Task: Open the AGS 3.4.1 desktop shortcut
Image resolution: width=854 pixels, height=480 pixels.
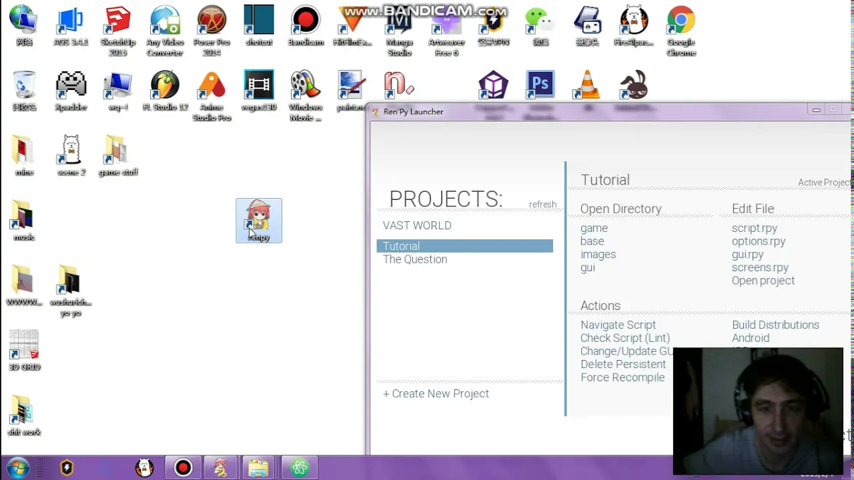Action: 71,27
